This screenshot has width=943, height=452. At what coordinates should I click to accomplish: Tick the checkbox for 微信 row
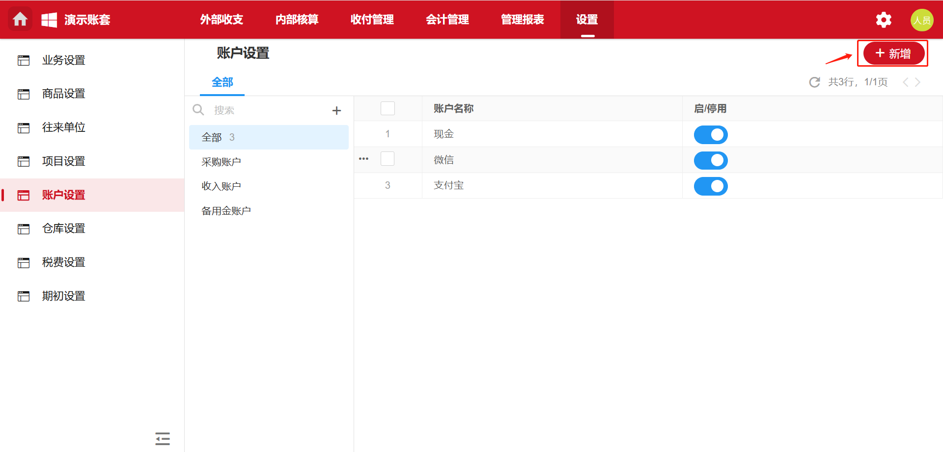click(388, 159)
